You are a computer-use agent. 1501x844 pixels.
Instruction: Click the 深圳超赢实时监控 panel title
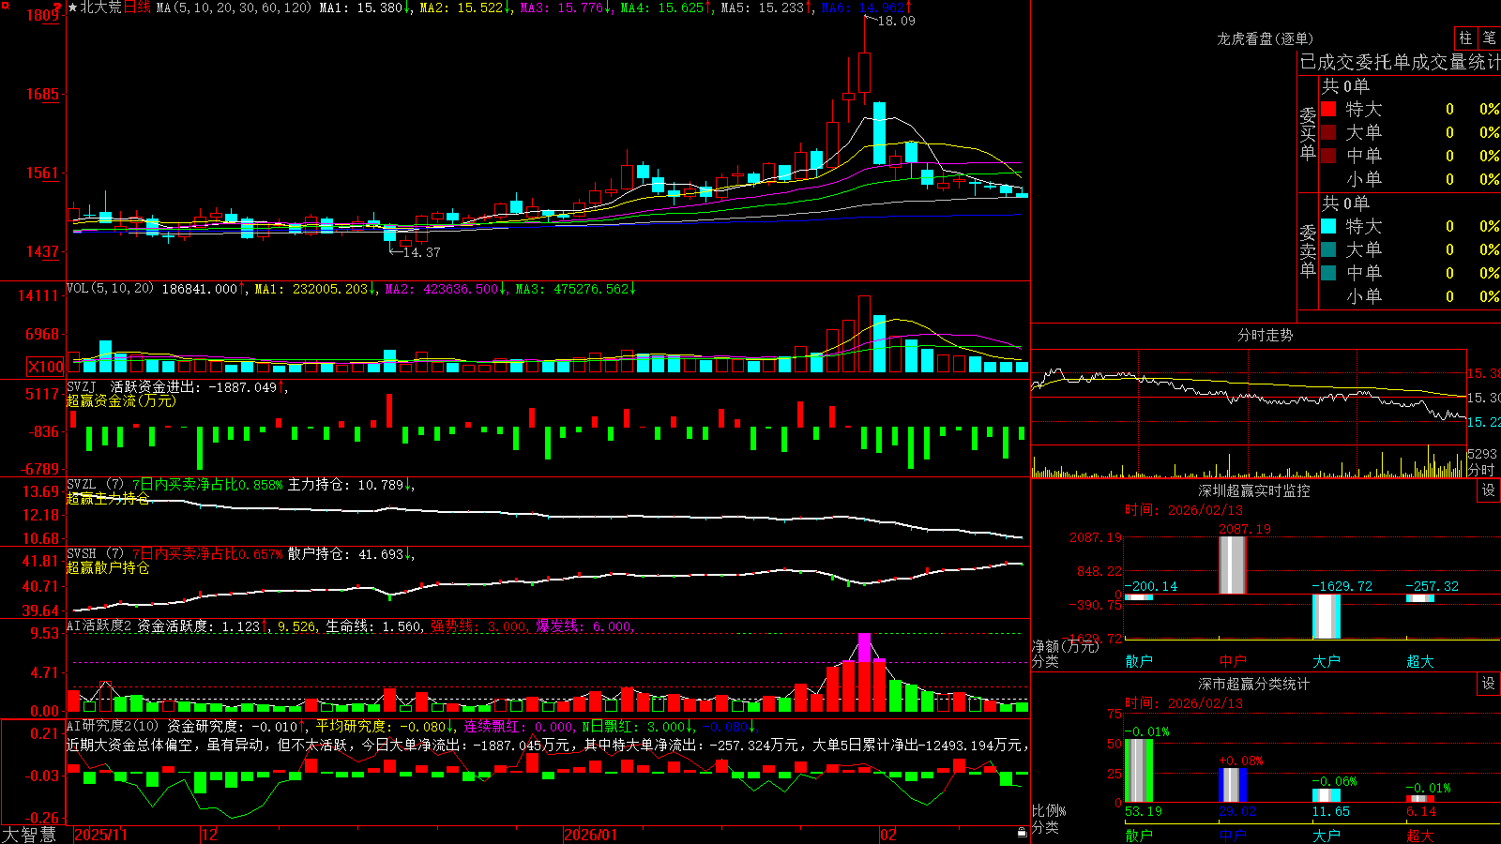coord(1254,490)
